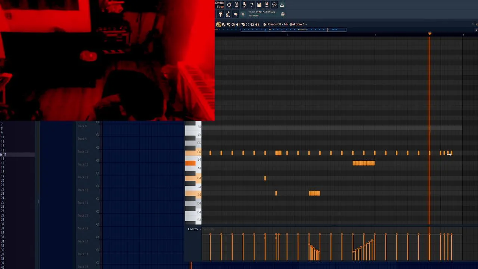478x269 pixels.
Task: Click the C5 piano key
Action: tap(193, 152)
